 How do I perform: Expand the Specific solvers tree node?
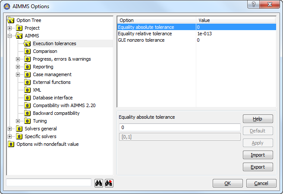[x=10, y=136]
